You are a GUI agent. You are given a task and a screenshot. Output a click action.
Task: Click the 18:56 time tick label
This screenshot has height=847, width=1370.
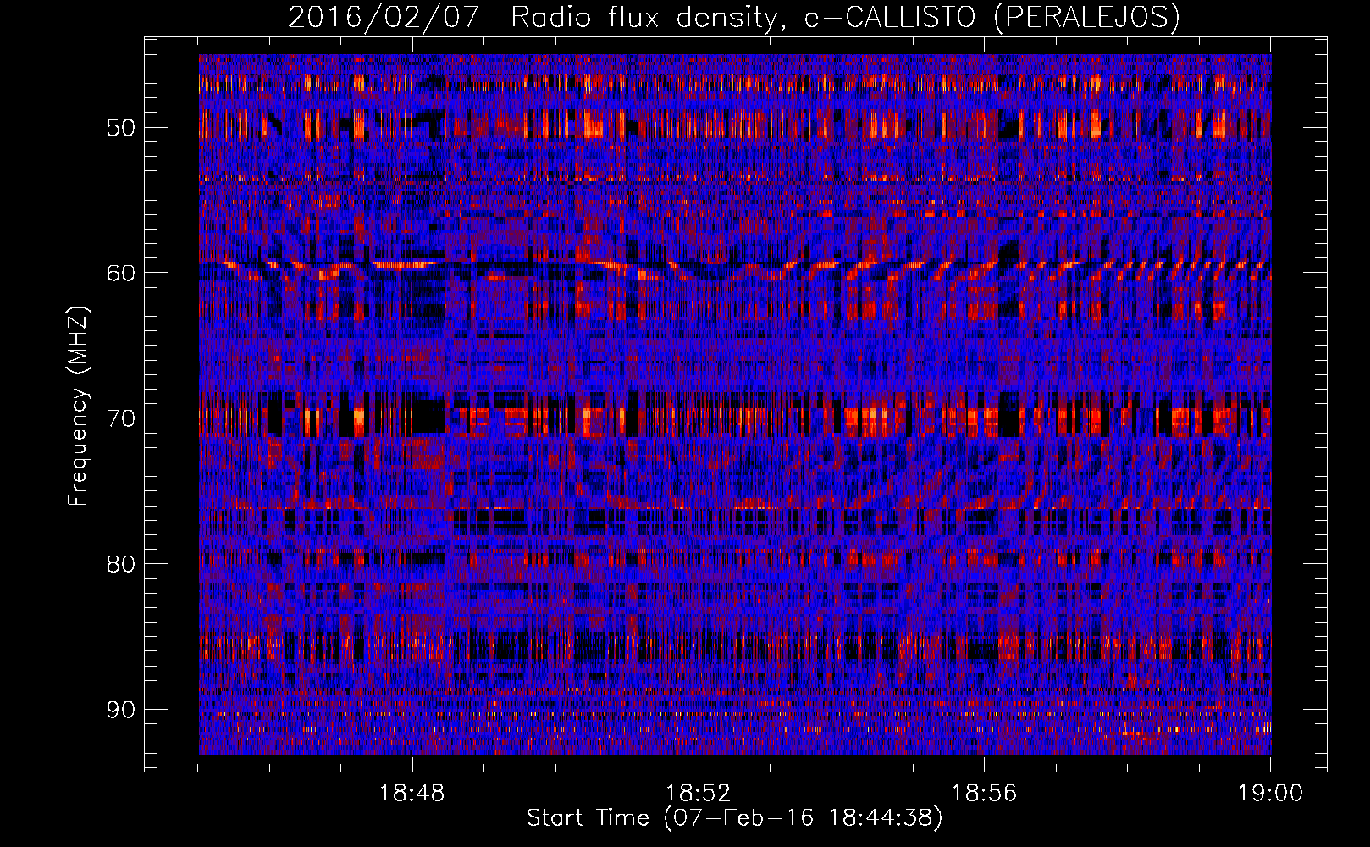pos(984,794)
